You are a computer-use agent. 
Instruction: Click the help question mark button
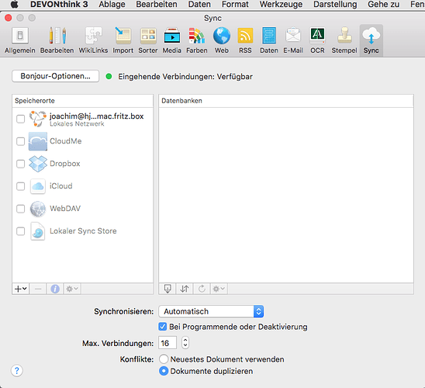pyautogui.click(x=17, y=370)
